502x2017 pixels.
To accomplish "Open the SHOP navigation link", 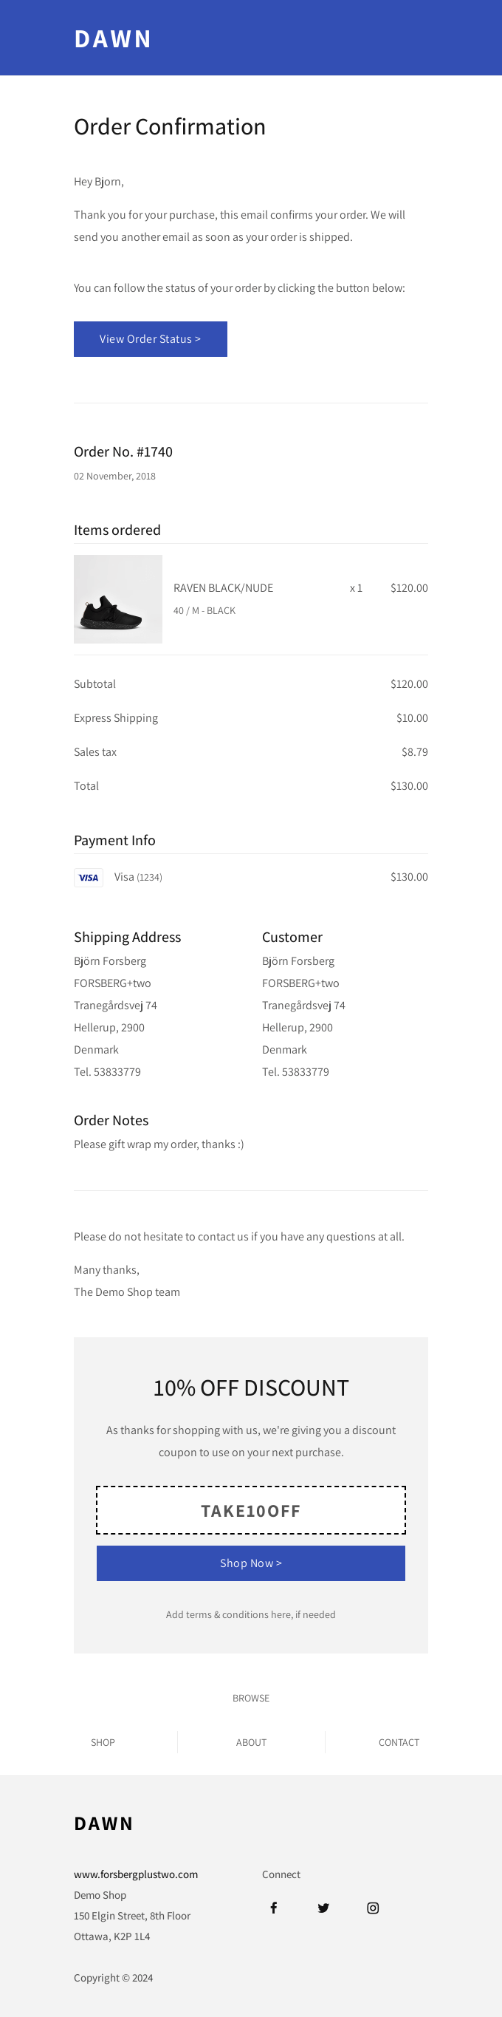I will 103,1742.
